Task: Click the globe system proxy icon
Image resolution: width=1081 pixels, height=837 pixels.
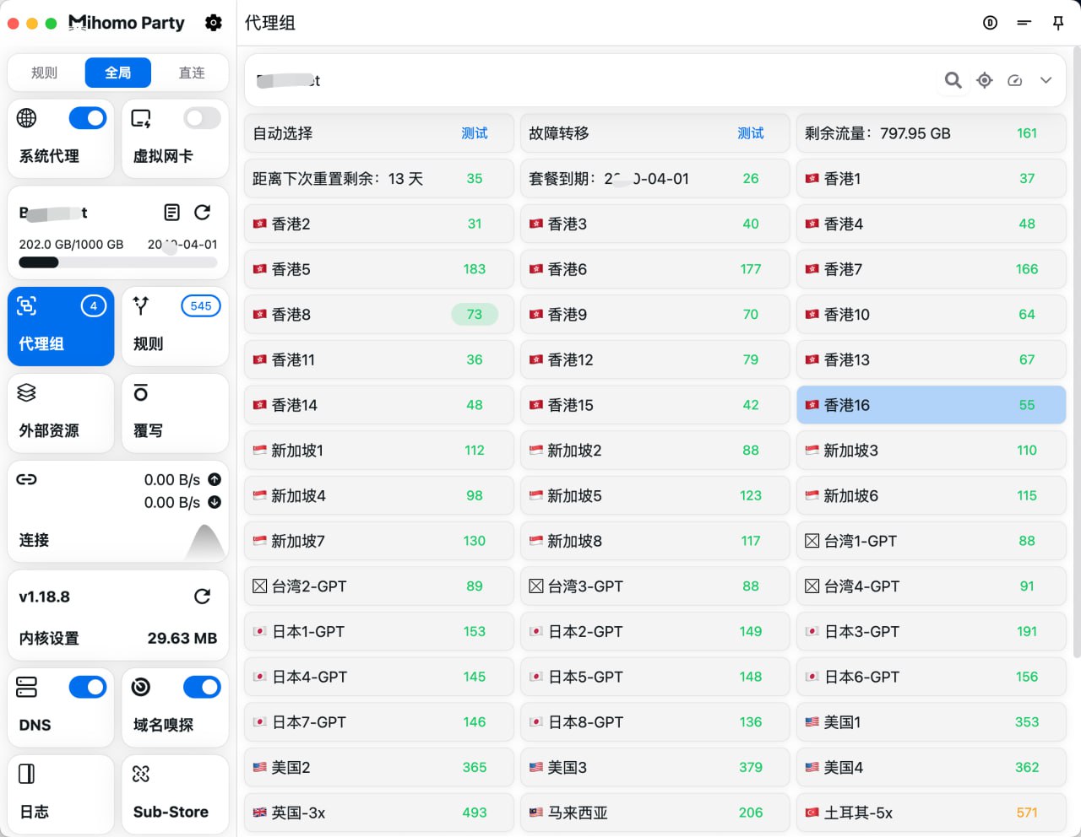Action: [x=27, y=118]
